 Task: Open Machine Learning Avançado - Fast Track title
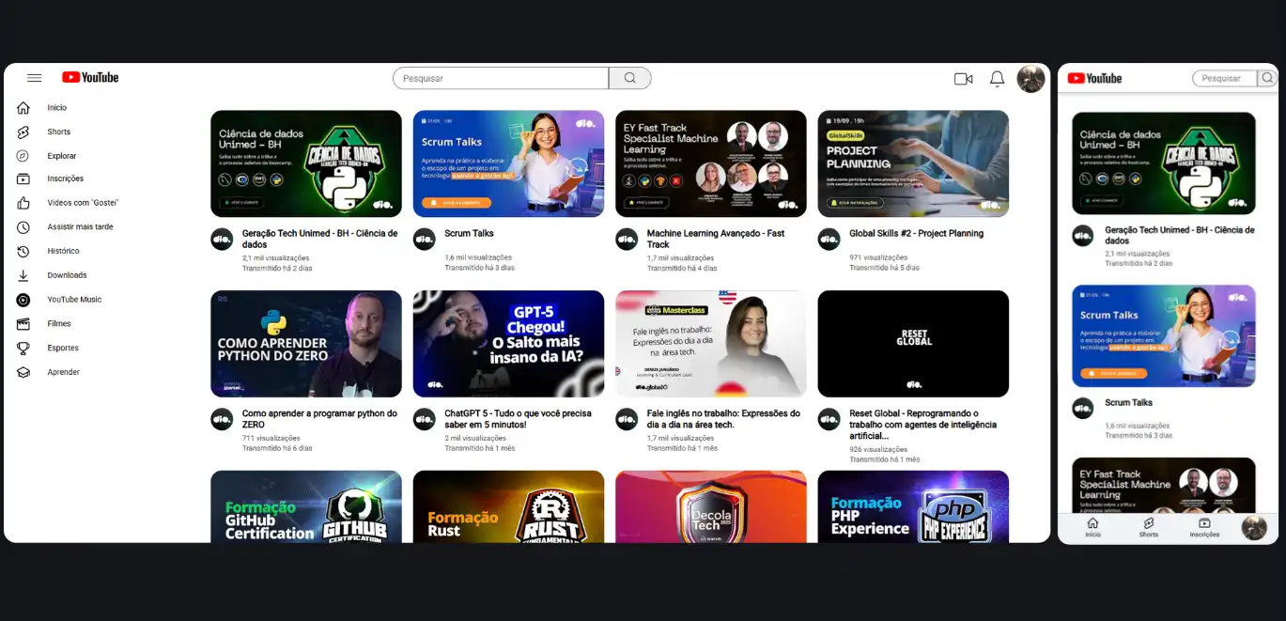(716, 239)
